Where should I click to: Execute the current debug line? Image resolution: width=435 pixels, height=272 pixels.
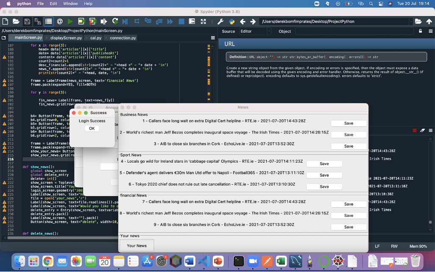(x=137, y=21)
